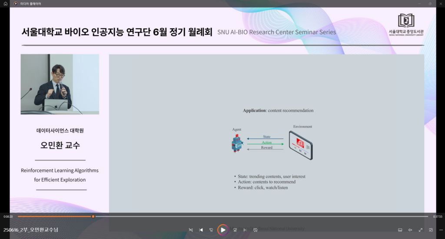
Task: Open mini player view
Action: pos(431,230)
